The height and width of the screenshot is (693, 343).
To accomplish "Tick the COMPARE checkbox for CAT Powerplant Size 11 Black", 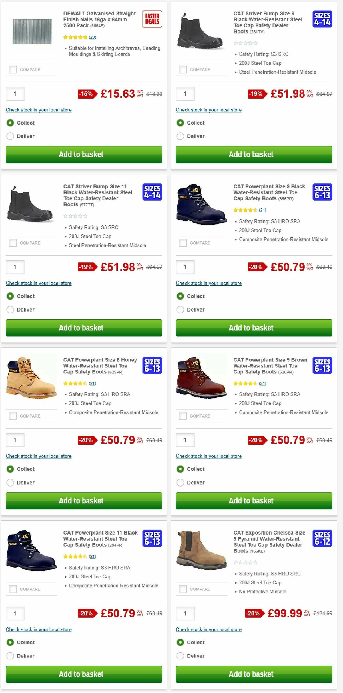I will 12,589.
